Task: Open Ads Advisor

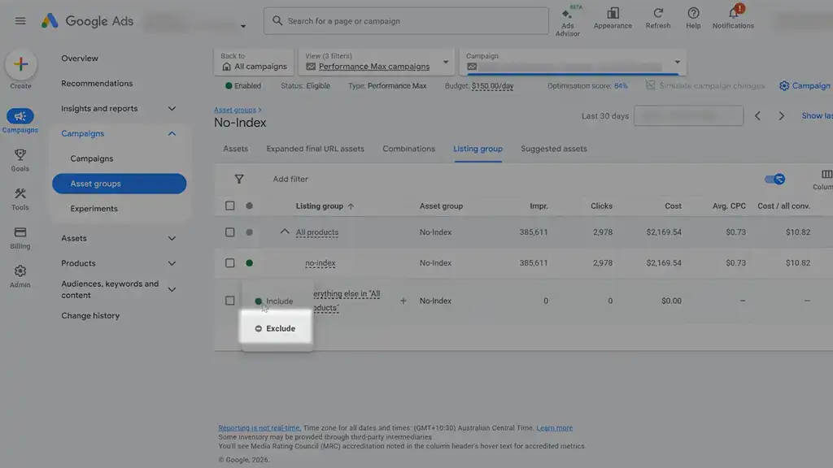Action: [x=567, y=22]
